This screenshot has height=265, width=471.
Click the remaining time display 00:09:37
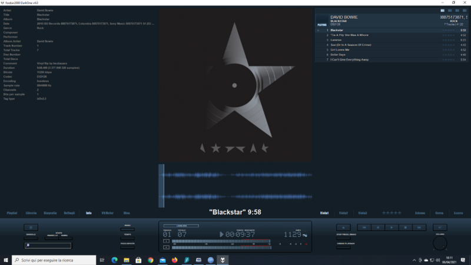[x=240, y=234]
